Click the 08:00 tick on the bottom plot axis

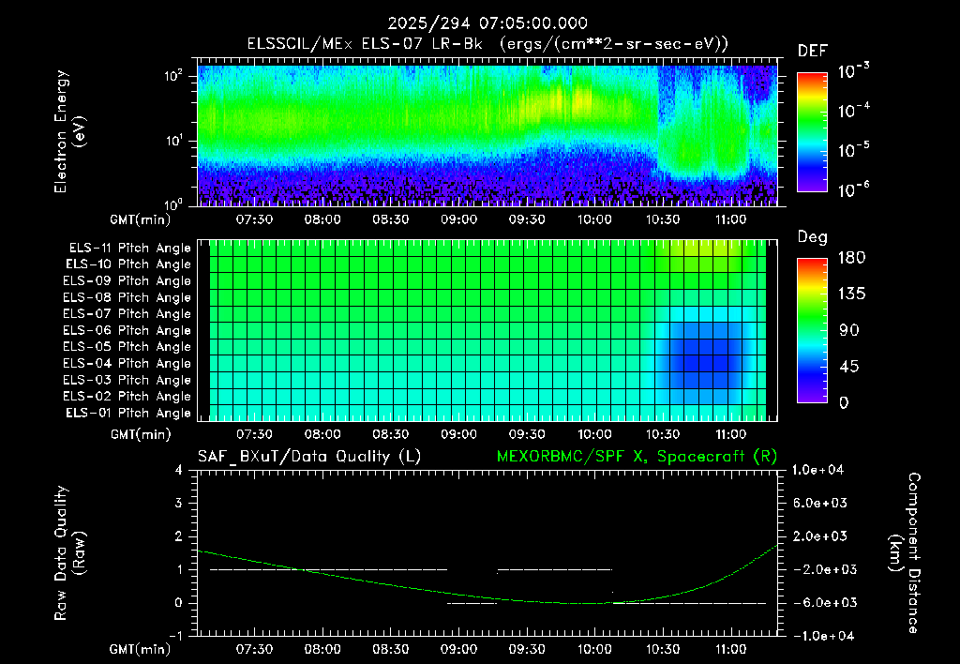click(x=322, y=649)
